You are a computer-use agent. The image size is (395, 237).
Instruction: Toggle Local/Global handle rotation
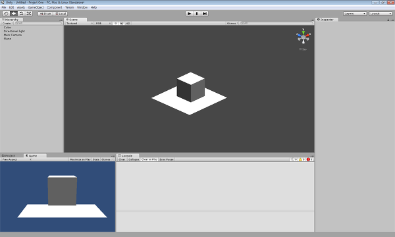[61, 14]
